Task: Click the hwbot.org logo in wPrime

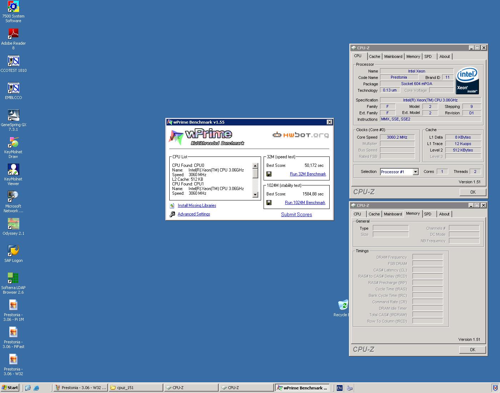Action: 300,135
